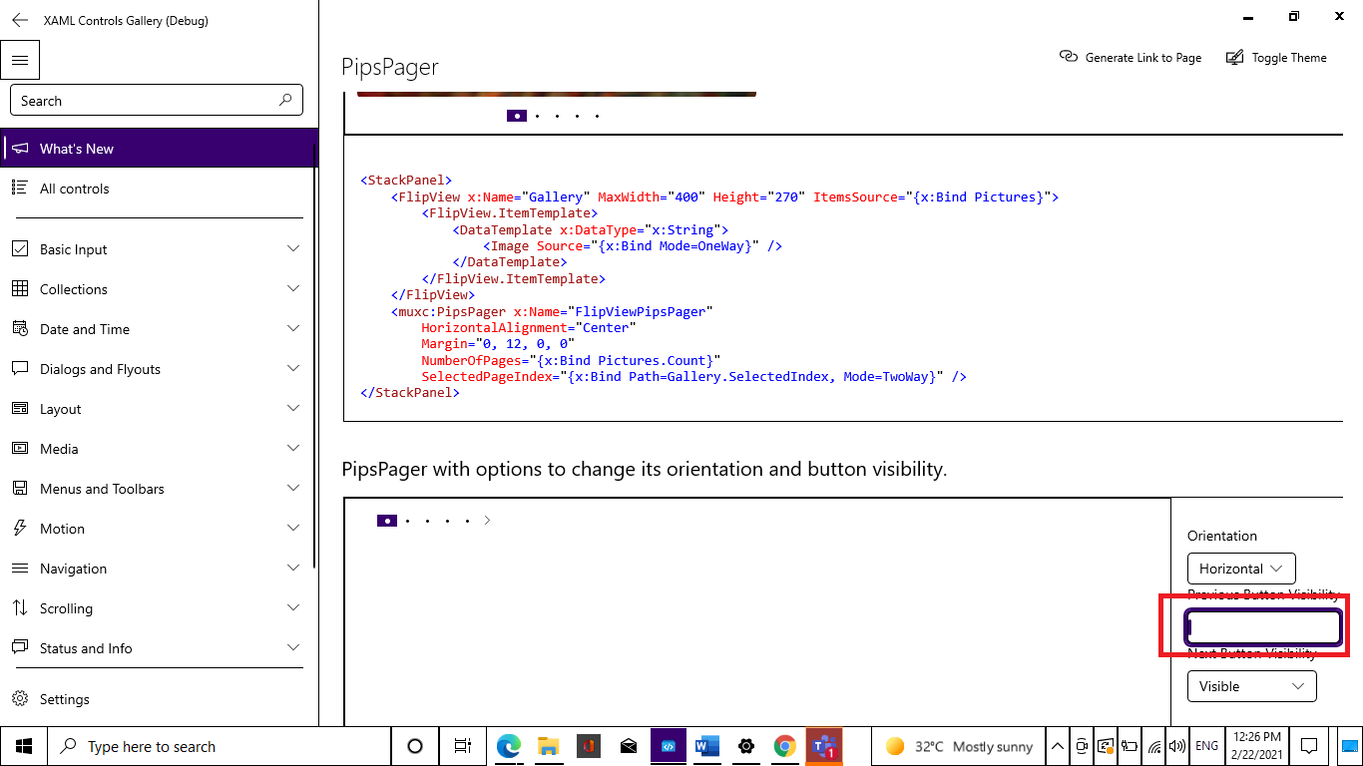Launch Visual Studio Code from the taskbar
The width and height of the screenshot is (1363, 766).
pyautogui.click(x=668, y=746)
